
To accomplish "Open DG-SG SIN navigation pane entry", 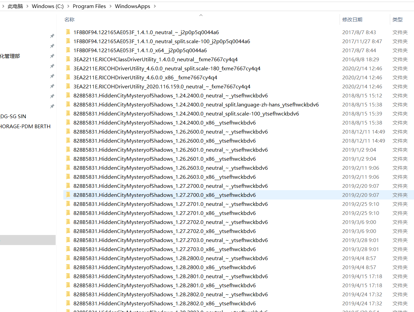I will pos(13,116).
